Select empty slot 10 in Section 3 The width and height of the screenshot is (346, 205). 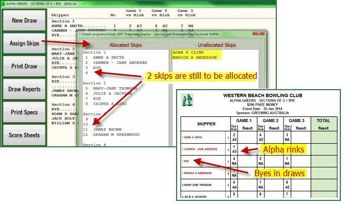85,125
